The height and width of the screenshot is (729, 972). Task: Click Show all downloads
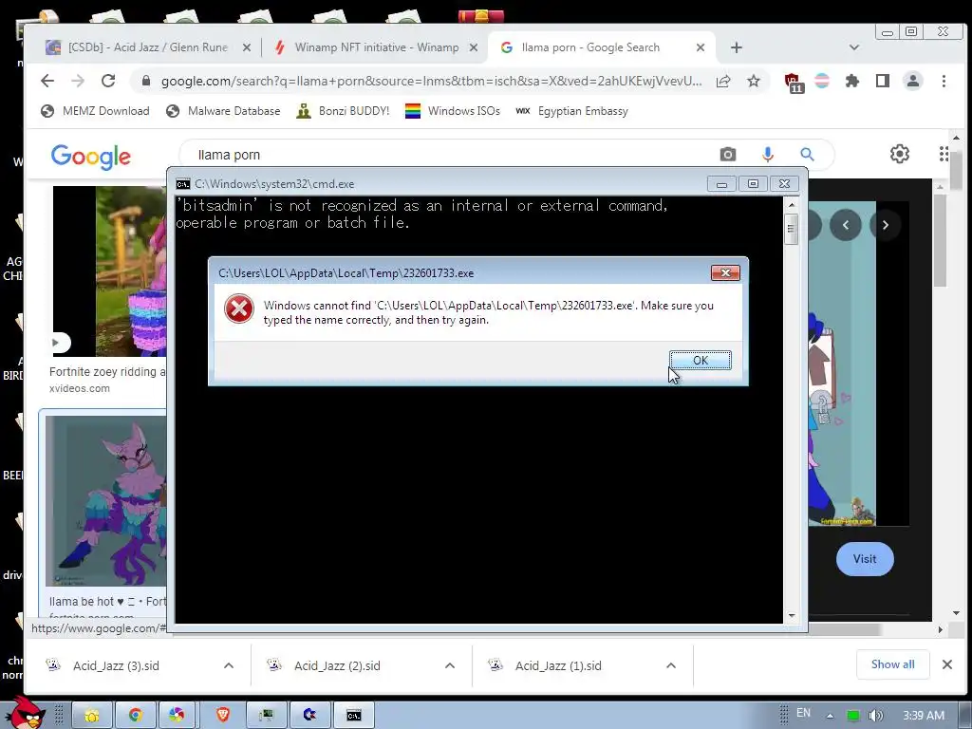[x=892, y=664]
